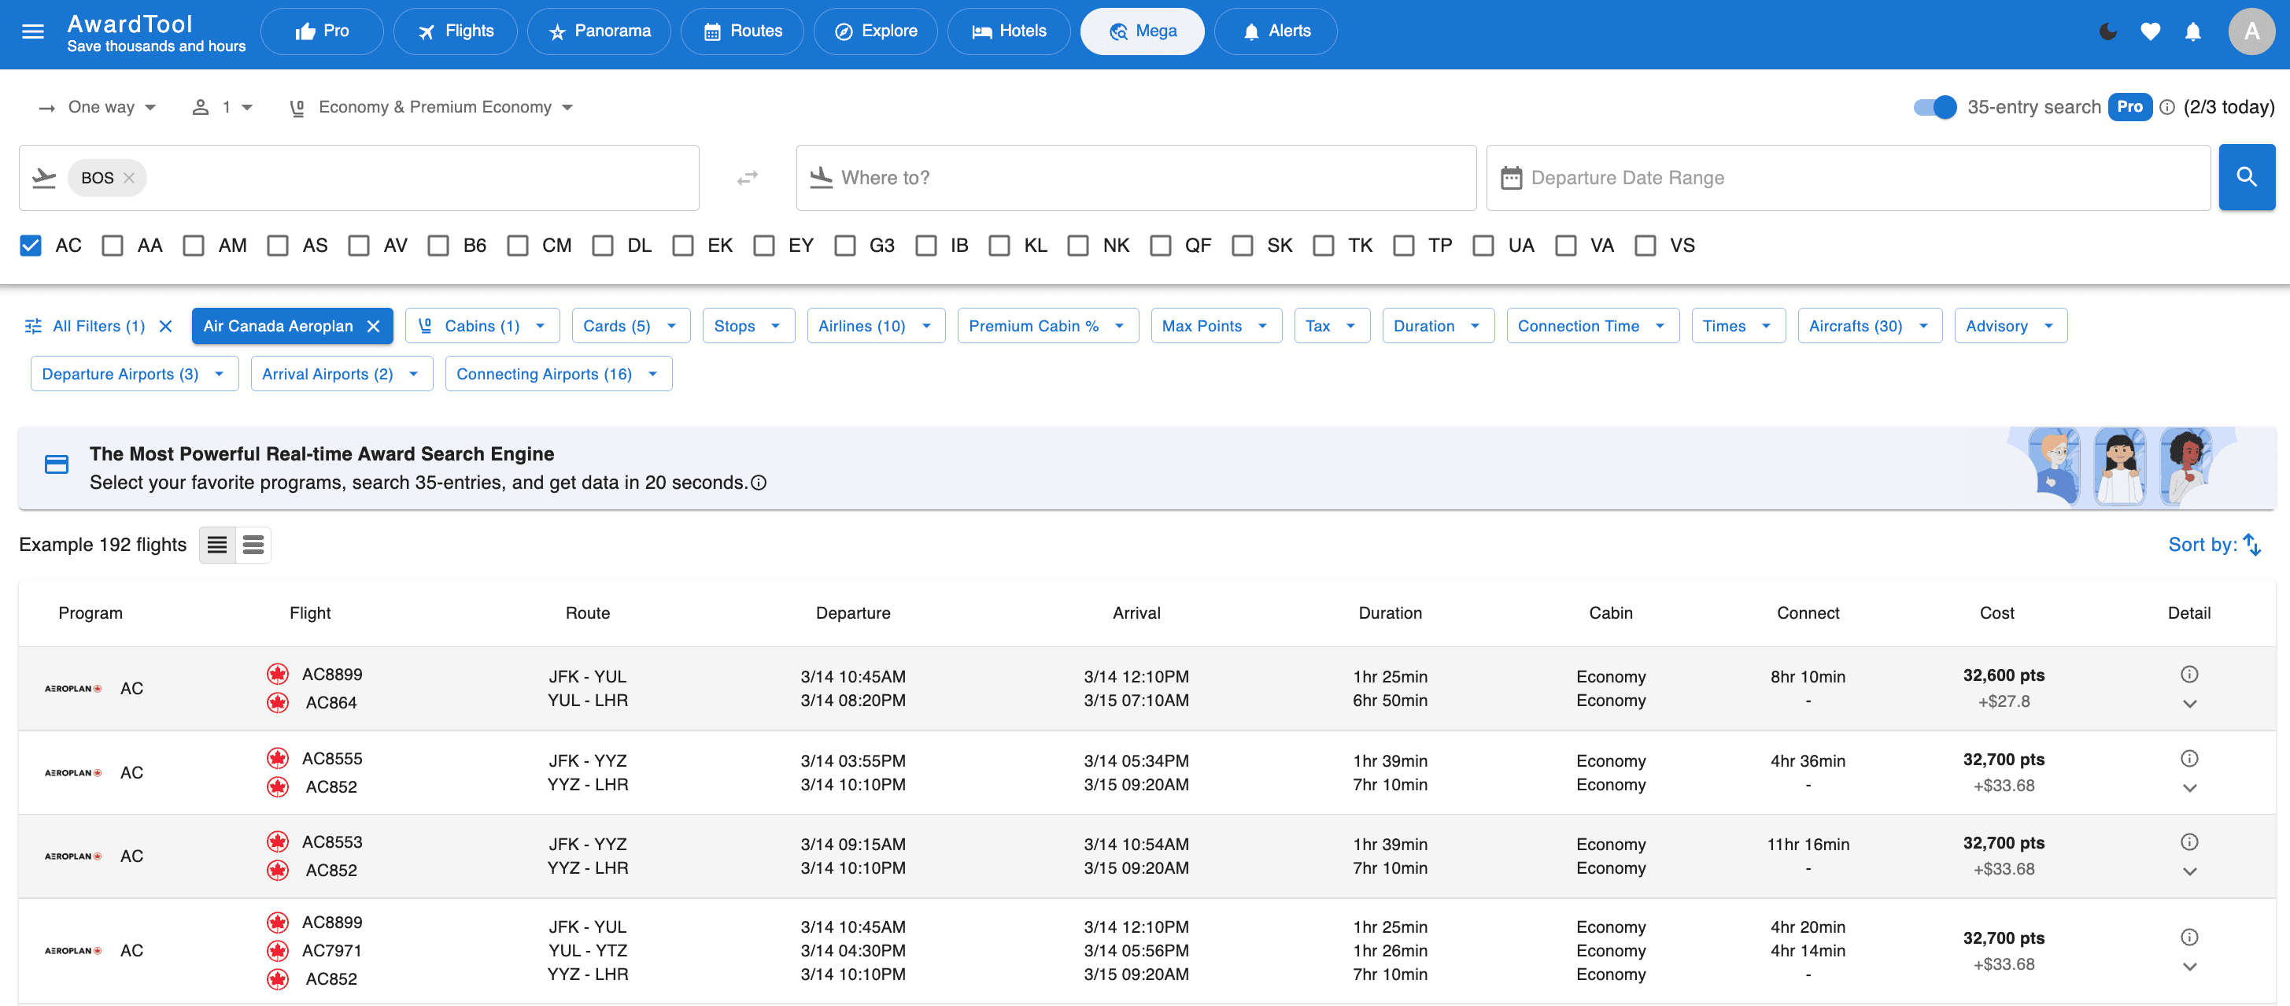Open the Explore tab
The width and height of the screenshot is (2290, 1006).
click(x=876, y=32)
